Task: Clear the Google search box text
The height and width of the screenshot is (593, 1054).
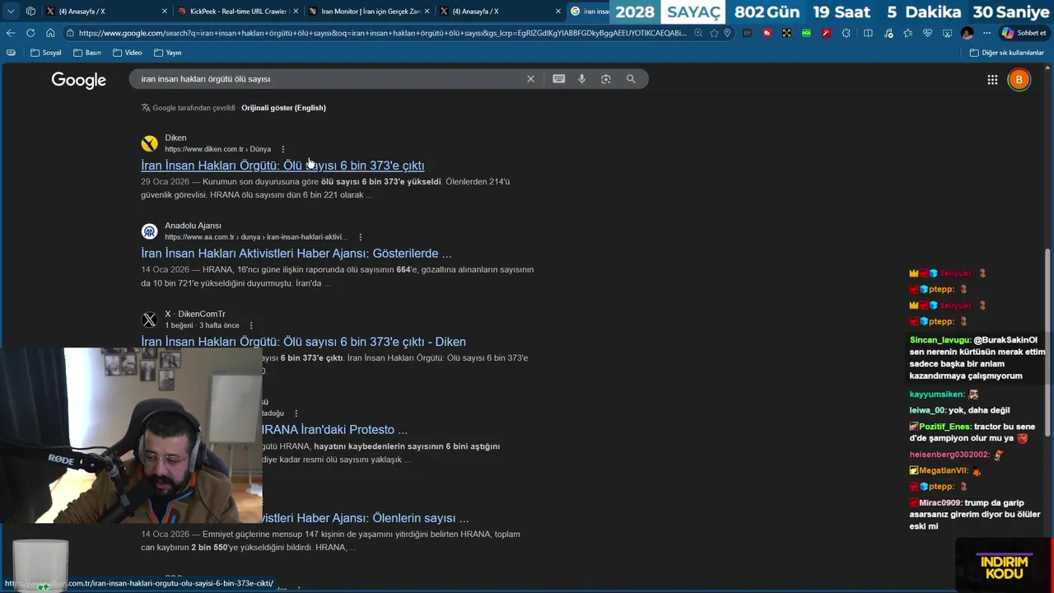Action: click(530, 79)
